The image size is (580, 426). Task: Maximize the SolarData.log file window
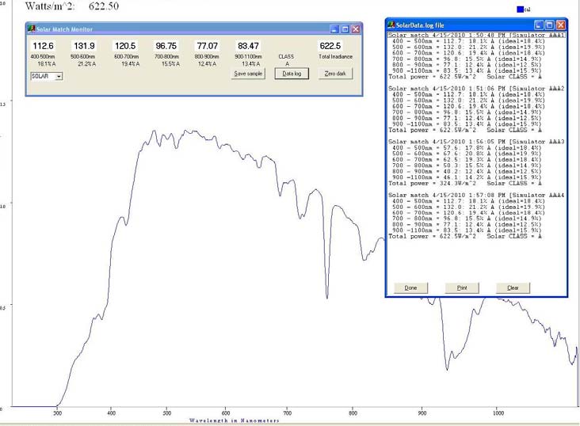pyautogui.click(x=549, y=25)
